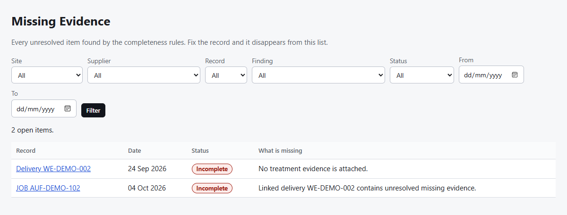Expand the Status filter dropdown
This screenshot has height=215, width=567.
[x=422, y=75]
